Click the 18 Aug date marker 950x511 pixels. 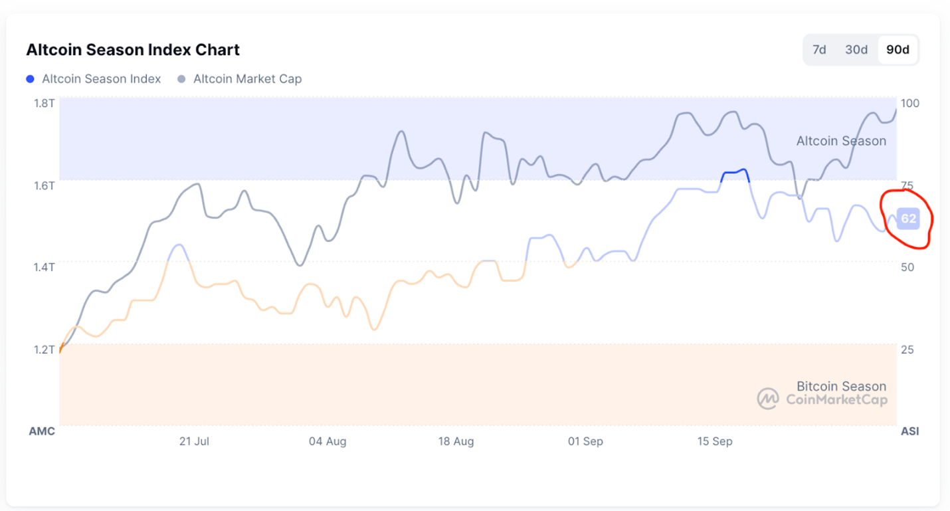(x=456, y=441)
